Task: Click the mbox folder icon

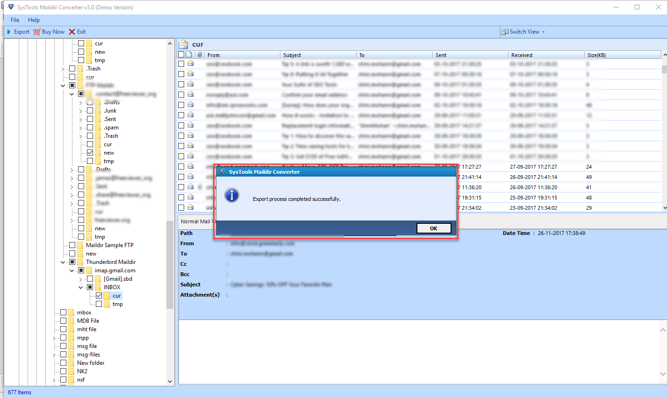Action: pyautogui.click(x=71, y=313)
